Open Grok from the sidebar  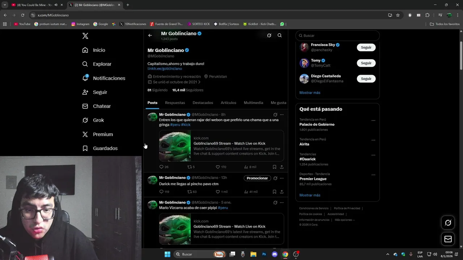93,120
